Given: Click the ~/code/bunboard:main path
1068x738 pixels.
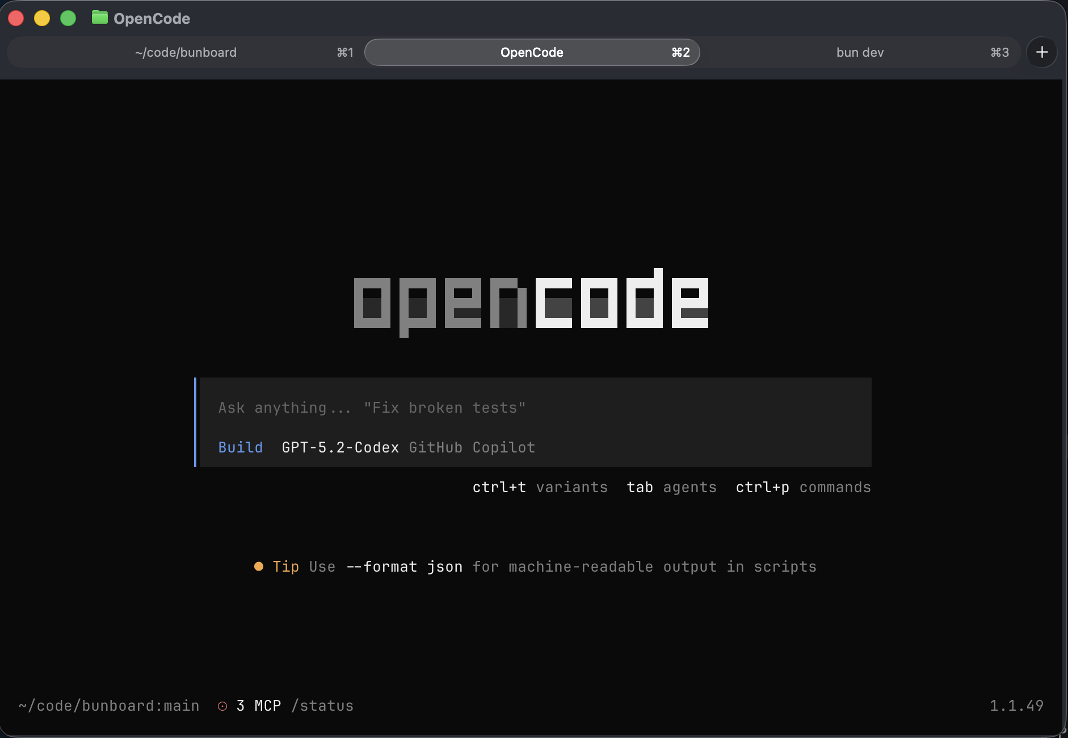Looking at the screenshot, I should pos(109,706).
